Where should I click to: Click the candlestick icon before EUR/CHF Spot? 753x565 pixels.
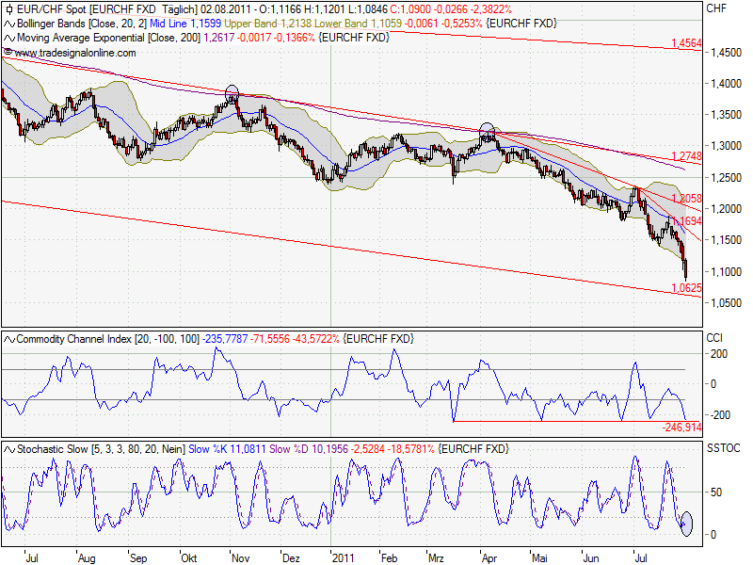[x=9, y=9]
